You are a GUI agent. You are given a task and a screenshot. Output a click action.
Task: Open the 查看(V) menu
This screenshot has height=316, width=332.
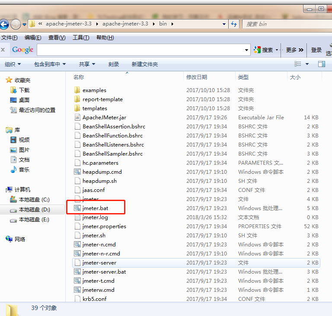(57, 38)
